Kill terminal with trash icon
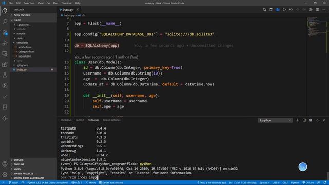 (310, 120)
